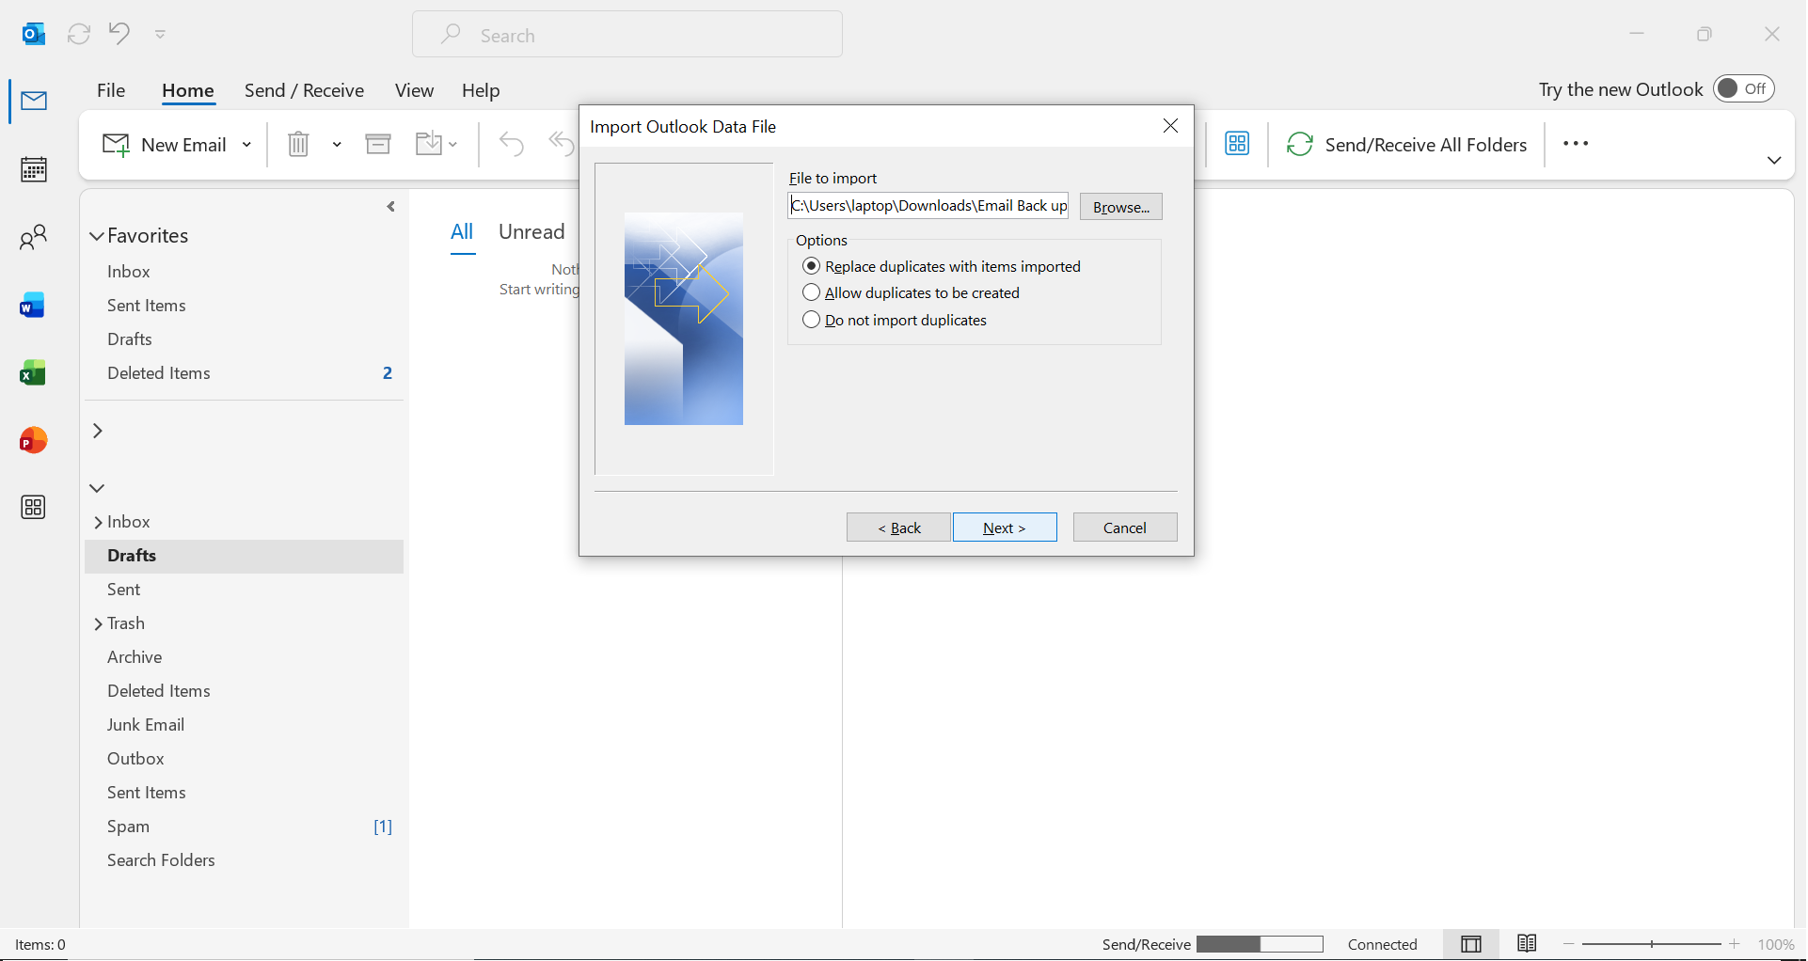Image resolution: width=1808 pixels, height=961 pixels.
Task: Expand the account Inbox folder
Action: click(98, 523)
